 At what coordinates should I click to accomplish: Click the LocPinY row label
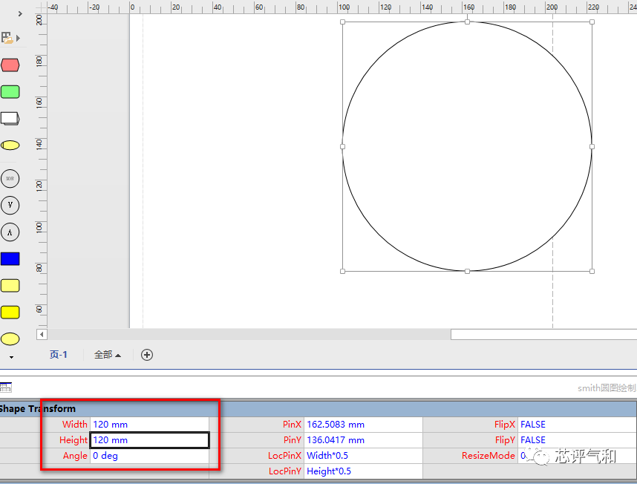click(285, 471)
